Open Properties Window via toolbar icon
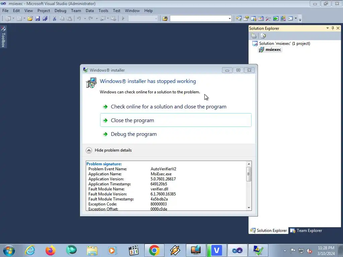 (x=246, y=19)
